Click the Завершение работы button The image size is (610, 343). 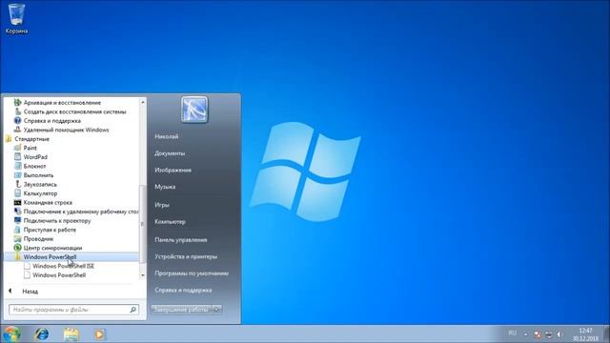181,310
